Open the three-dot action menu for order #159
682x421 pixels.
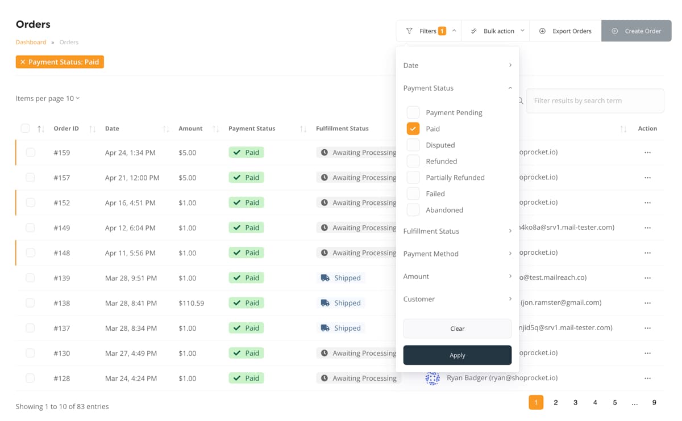coord(647,153)
